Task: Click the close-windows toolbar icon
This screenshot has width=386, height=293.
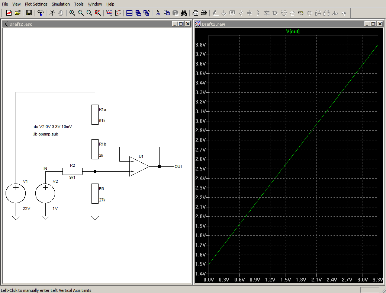Action: pos(147,13)
